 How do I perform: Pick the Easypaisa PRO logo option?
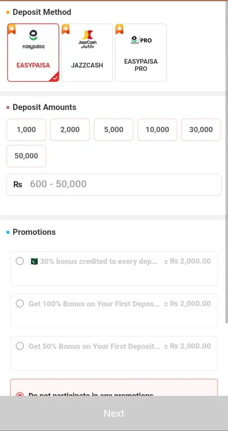(141, 40)
